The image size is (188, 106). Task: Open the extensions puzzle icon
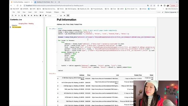[x=161, y=6]
